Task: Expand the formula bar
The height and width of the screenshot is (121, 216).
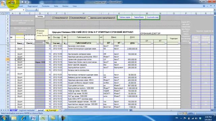Action: pos(215,10)
